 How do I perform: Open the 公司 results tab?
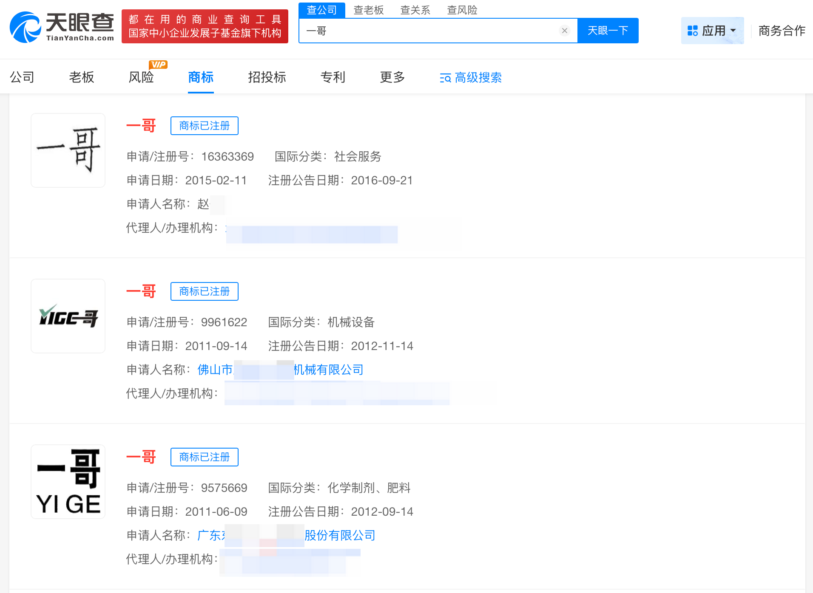pos(22,77)
